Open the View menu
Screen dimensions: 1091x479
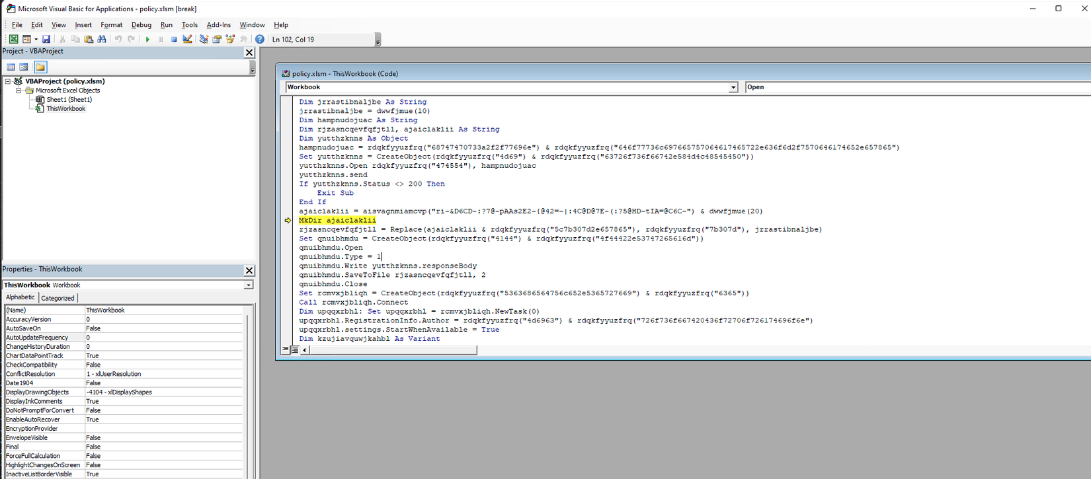point(59,25)
